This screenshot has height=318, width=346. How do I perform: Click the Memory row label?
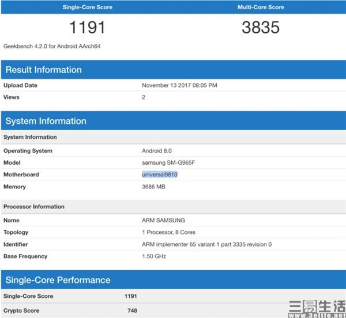[x=14, y=187]
